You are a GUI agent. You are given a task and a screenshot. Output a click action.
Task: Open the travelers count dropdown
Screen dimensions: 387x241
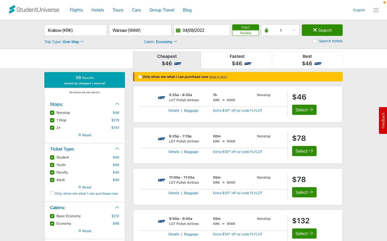coord(280,30)
